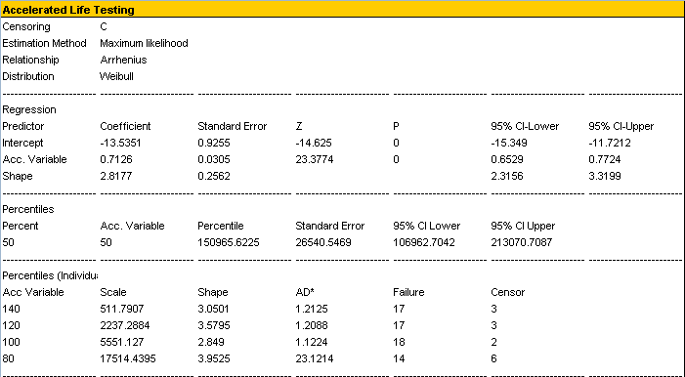Viewport: 685px width, 377px height.
Task: Click the percentile value 150965.6225
Action: click(x=229, y=242)
